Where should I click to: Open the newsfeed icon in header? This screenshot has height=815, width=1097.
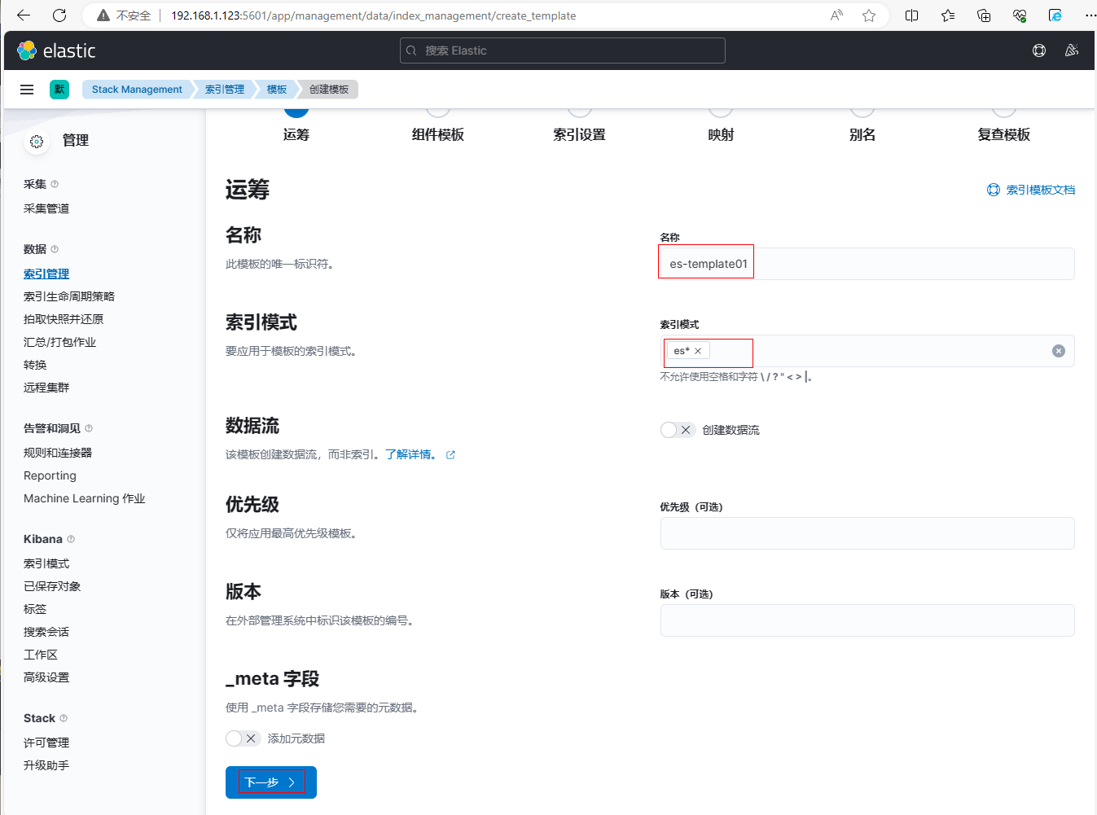1072,50
